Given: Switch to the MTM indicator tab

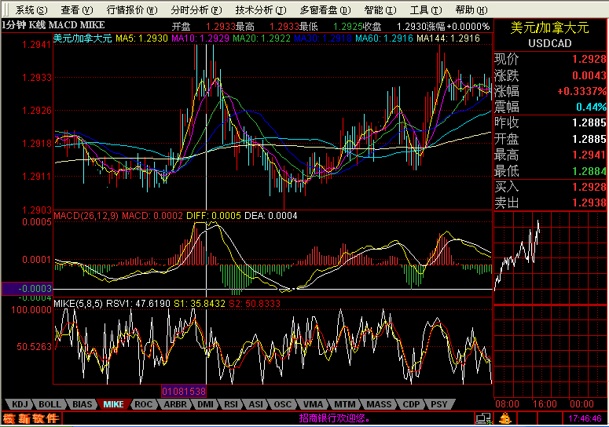Looking at the screenshot, I should tap(344, 404).
